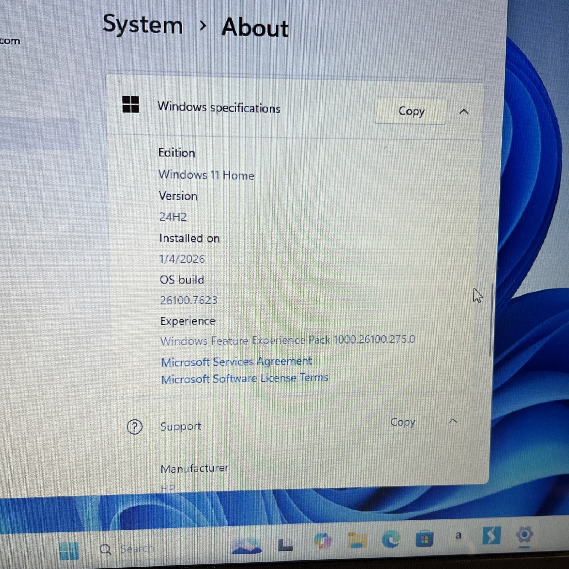Screen dimensions: 569x569
Task: Open the Microsoft Software License Terms link
Action: click(x=245, y=378)
